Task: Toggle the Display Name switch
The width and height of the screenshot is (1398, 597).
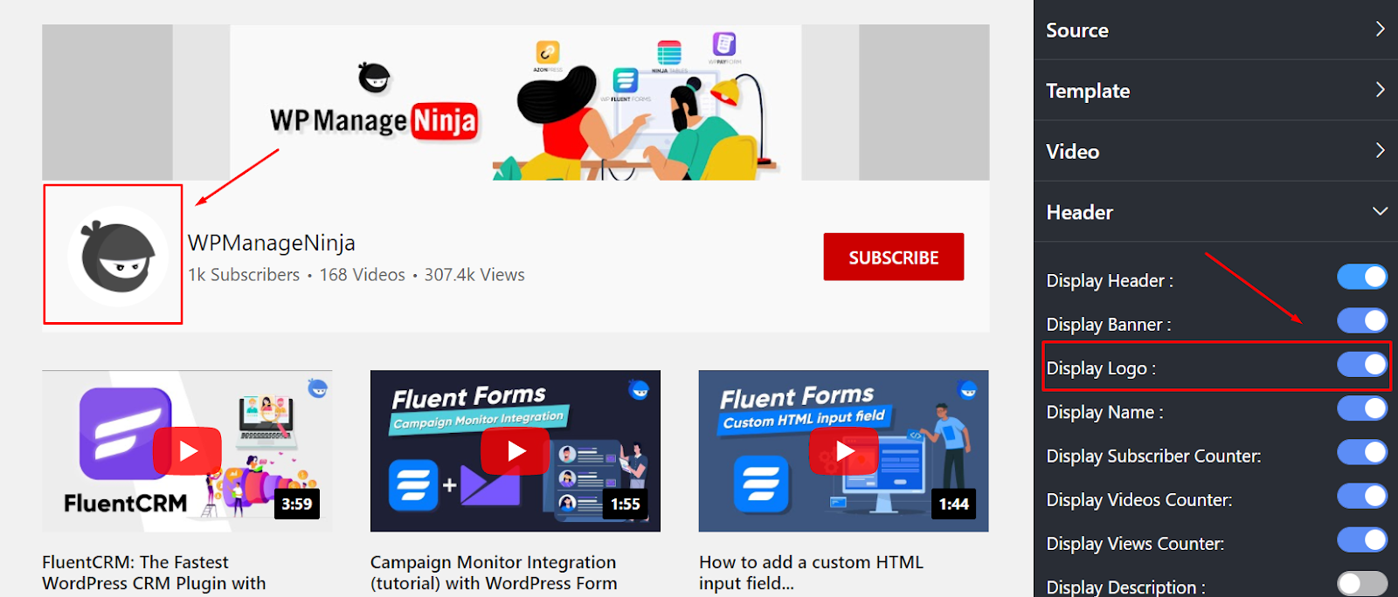Action: tap(1362, 408)
